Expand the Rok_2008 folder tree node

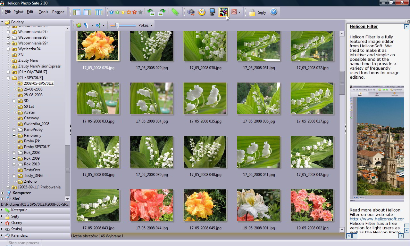point(14,153)
